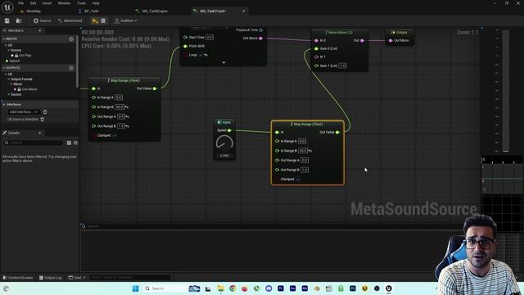This screenshot has width=524, height=295.
Task: Click the Speed output pin on the Input node
Action: point(229,130)
